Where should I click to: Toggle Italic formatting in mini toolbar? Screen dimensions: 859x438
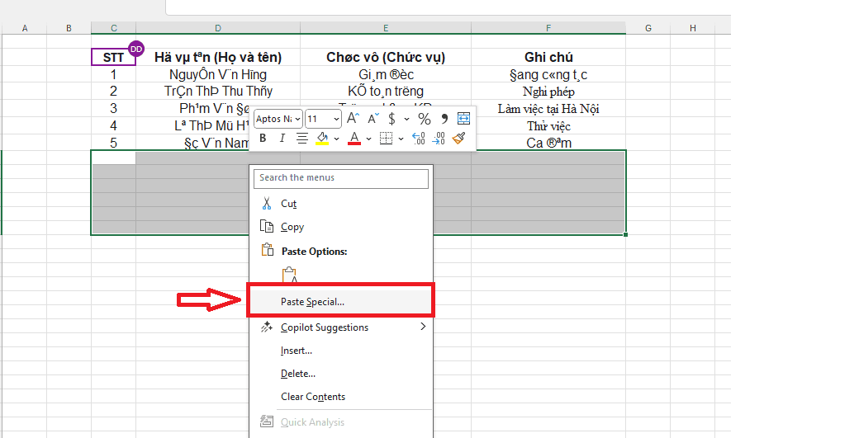click(x=282, y=139)
